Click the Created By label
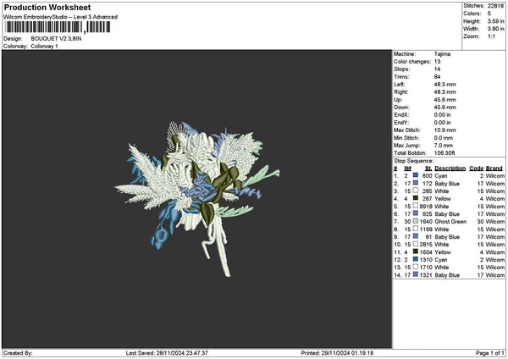The width and height of the screenshot is (508, 359). click(18, 353)
